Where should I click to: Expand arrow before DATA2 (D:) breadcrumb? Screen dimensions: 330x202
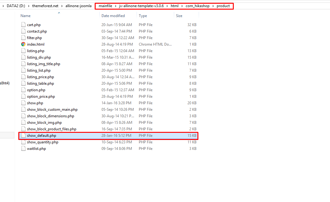tap(3, 6)
